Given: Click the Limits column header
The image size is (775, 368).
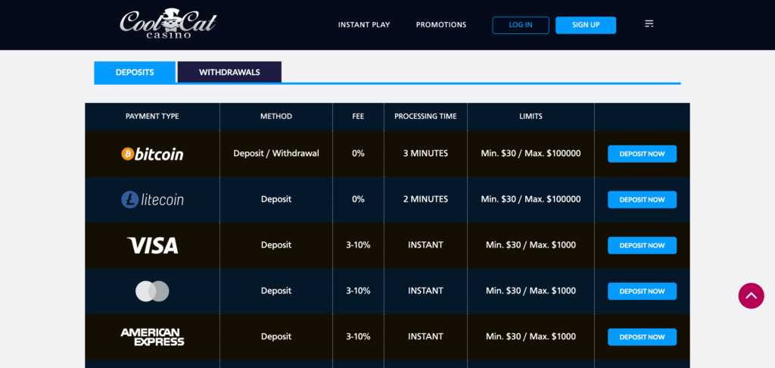Looking at the screenshot, I should point(531,117).
